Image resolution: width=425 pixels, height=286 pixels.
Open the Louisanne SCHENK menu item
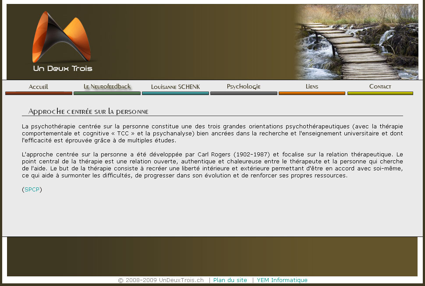pyautogui.click(x=175, y=88)
